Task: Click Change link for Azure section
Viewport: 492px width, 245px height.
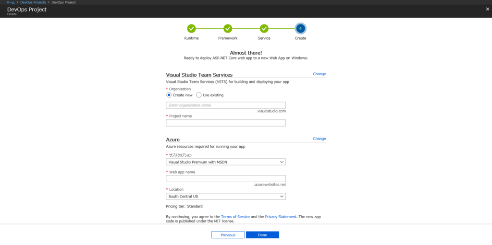Action: coord(320,139)
